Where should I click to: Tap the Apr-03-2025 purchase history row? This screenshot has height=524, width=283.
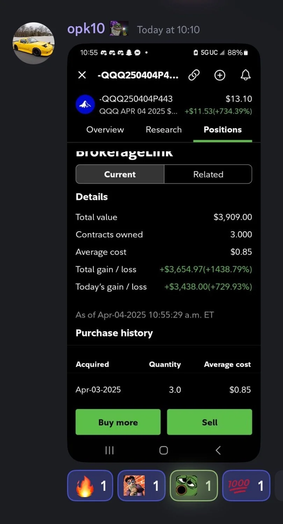(x=164, y=390)
